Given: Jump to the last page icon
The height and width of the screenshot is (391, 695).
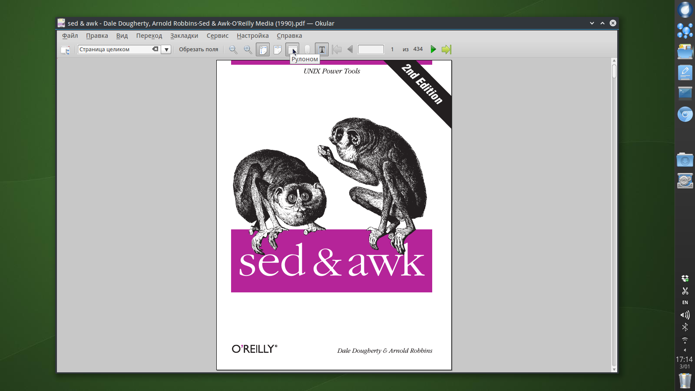Looking at the screenshot, I should pos(447,50).
